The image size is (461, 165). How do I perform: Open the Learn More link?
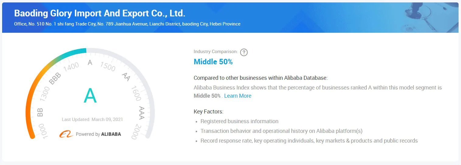(x=238, y=96)
